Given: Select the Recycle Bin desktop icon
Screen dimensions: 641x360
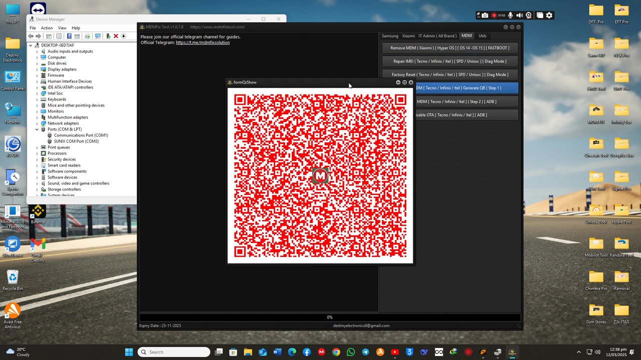Looking at the screenshot, I should [x=13, y=280].
